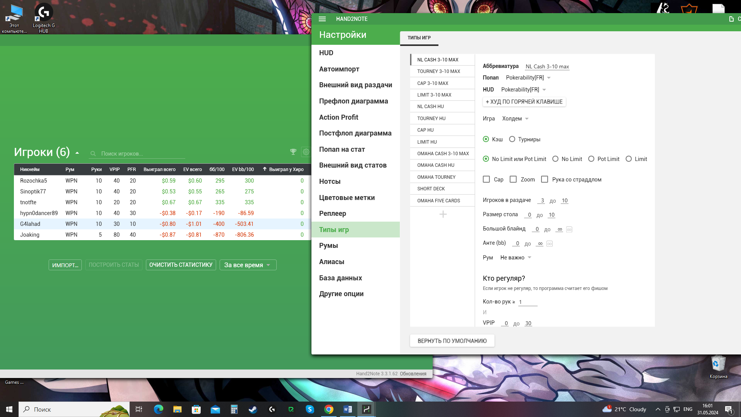Select the 'Кэш' radio button

point(486,139)
